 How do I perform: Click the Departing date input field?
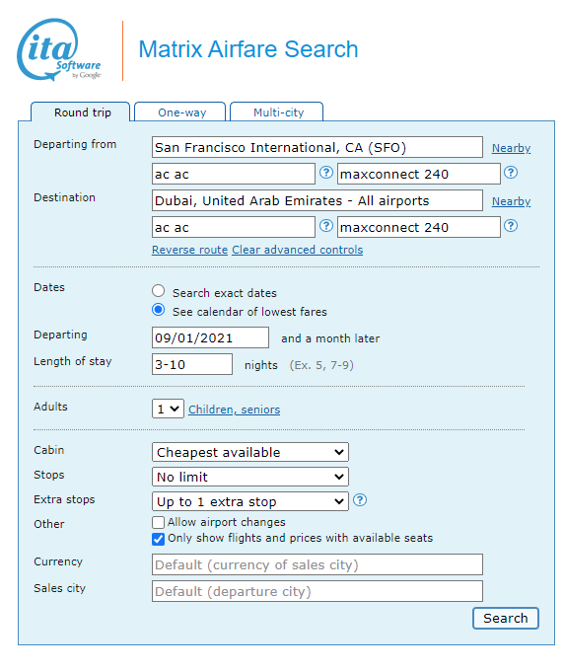pos(210,337)
